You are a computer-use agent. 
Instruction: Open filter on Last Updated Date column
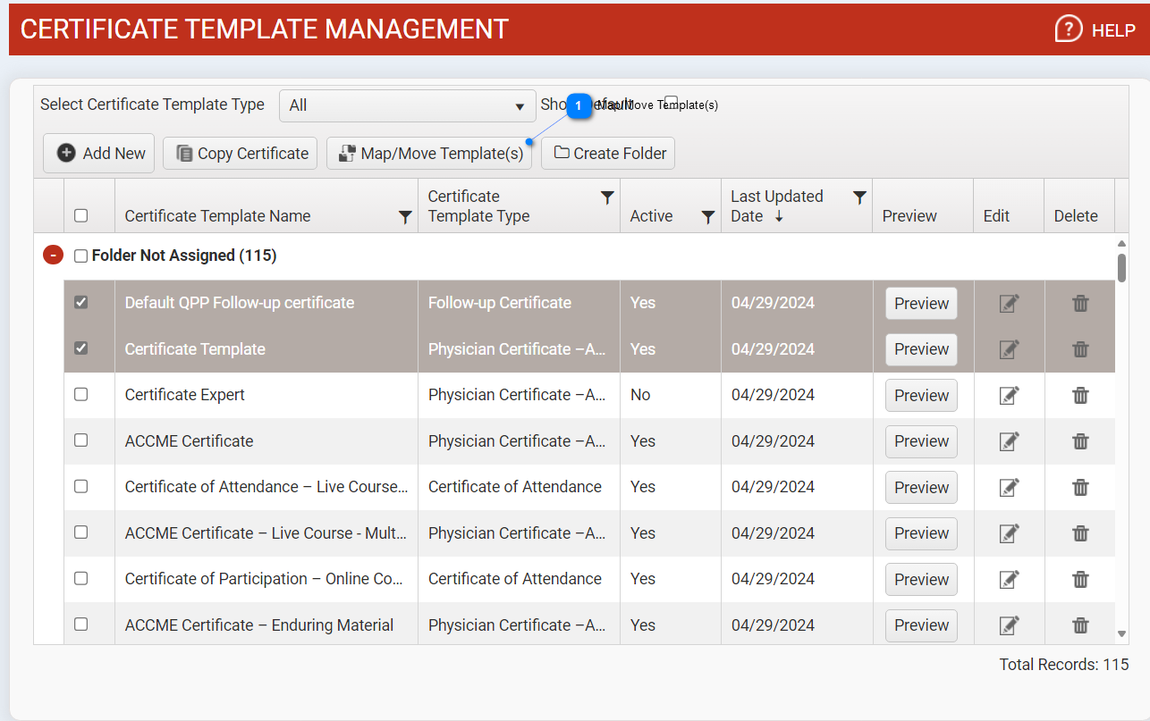(x=859, y=197)
